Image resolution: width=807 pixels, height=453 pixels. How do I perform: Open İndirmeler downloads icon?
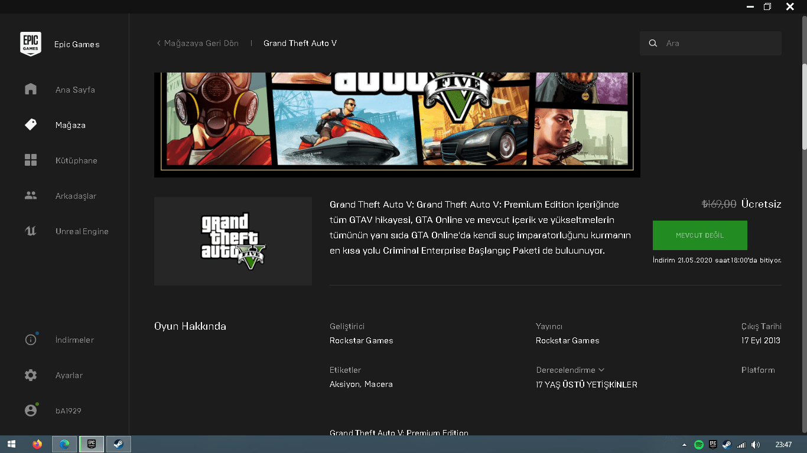pos(31,340)
